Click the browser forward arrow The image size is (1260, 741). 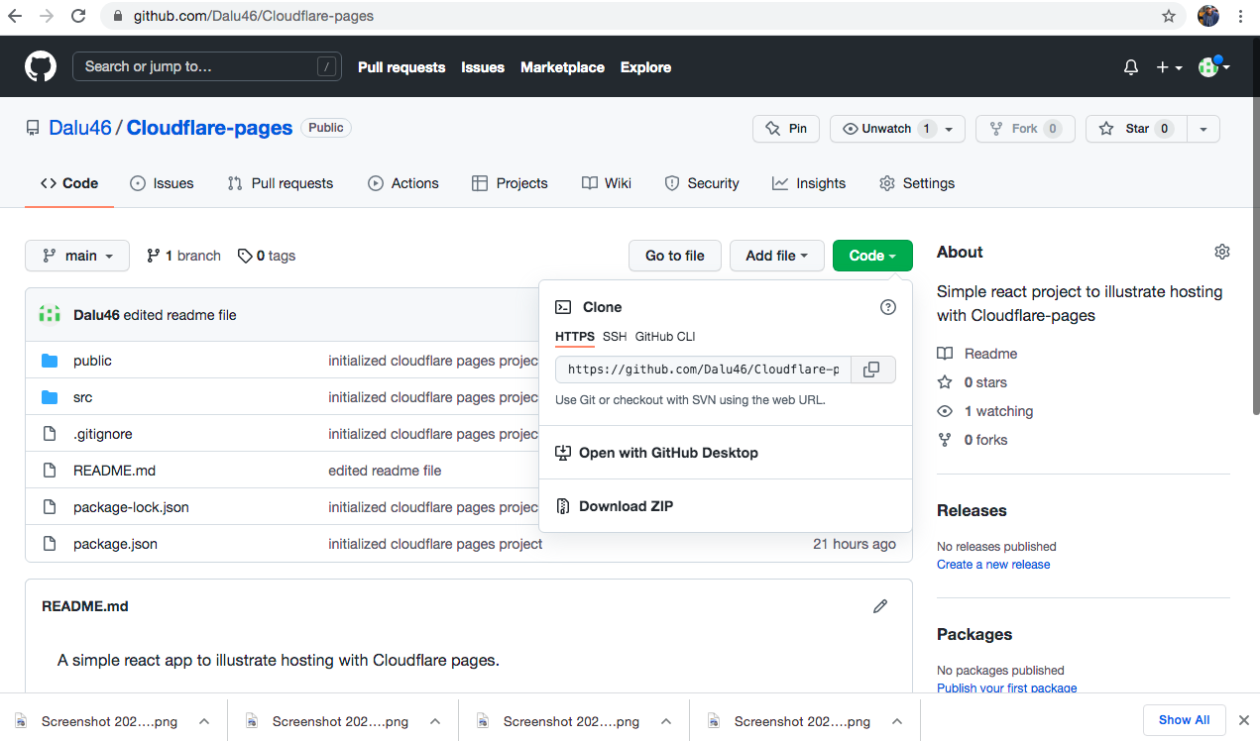click(46, 16)
